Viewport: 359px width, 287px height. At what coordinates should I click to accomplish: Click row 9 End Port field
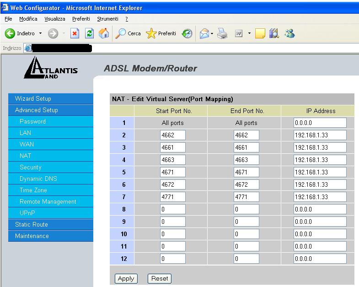pyautogui.click(x=246, y=222)
